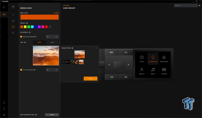Viewport: 202px width, 118px height.
Task: Click the info icon beside the profile dropdown
Action: coord(199,6)
